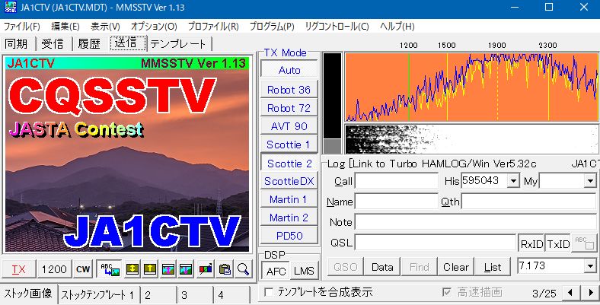
Task: Click the Qth input field
Action: pyautogui.click(x=528, y=202)
